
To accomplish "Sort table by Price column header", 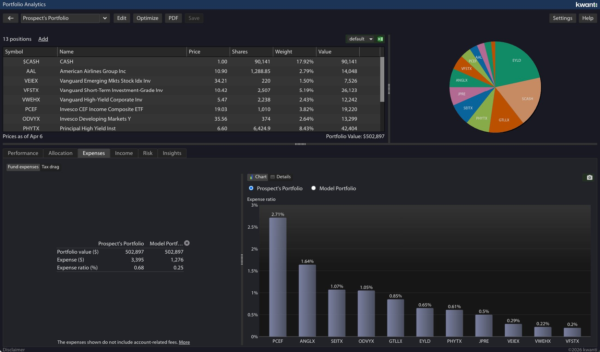I will (x=208, y=52).
